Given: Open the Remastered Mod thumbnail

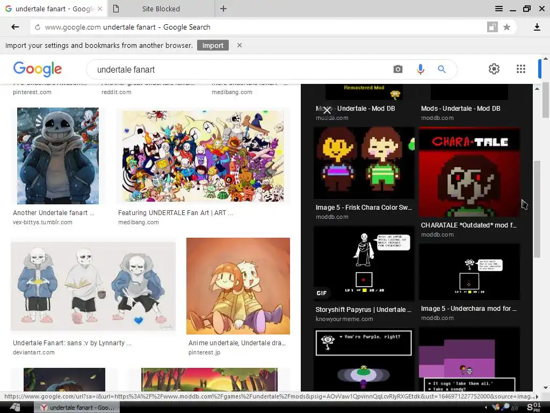Looking at the screenshot, I should [x=364, y=92].
